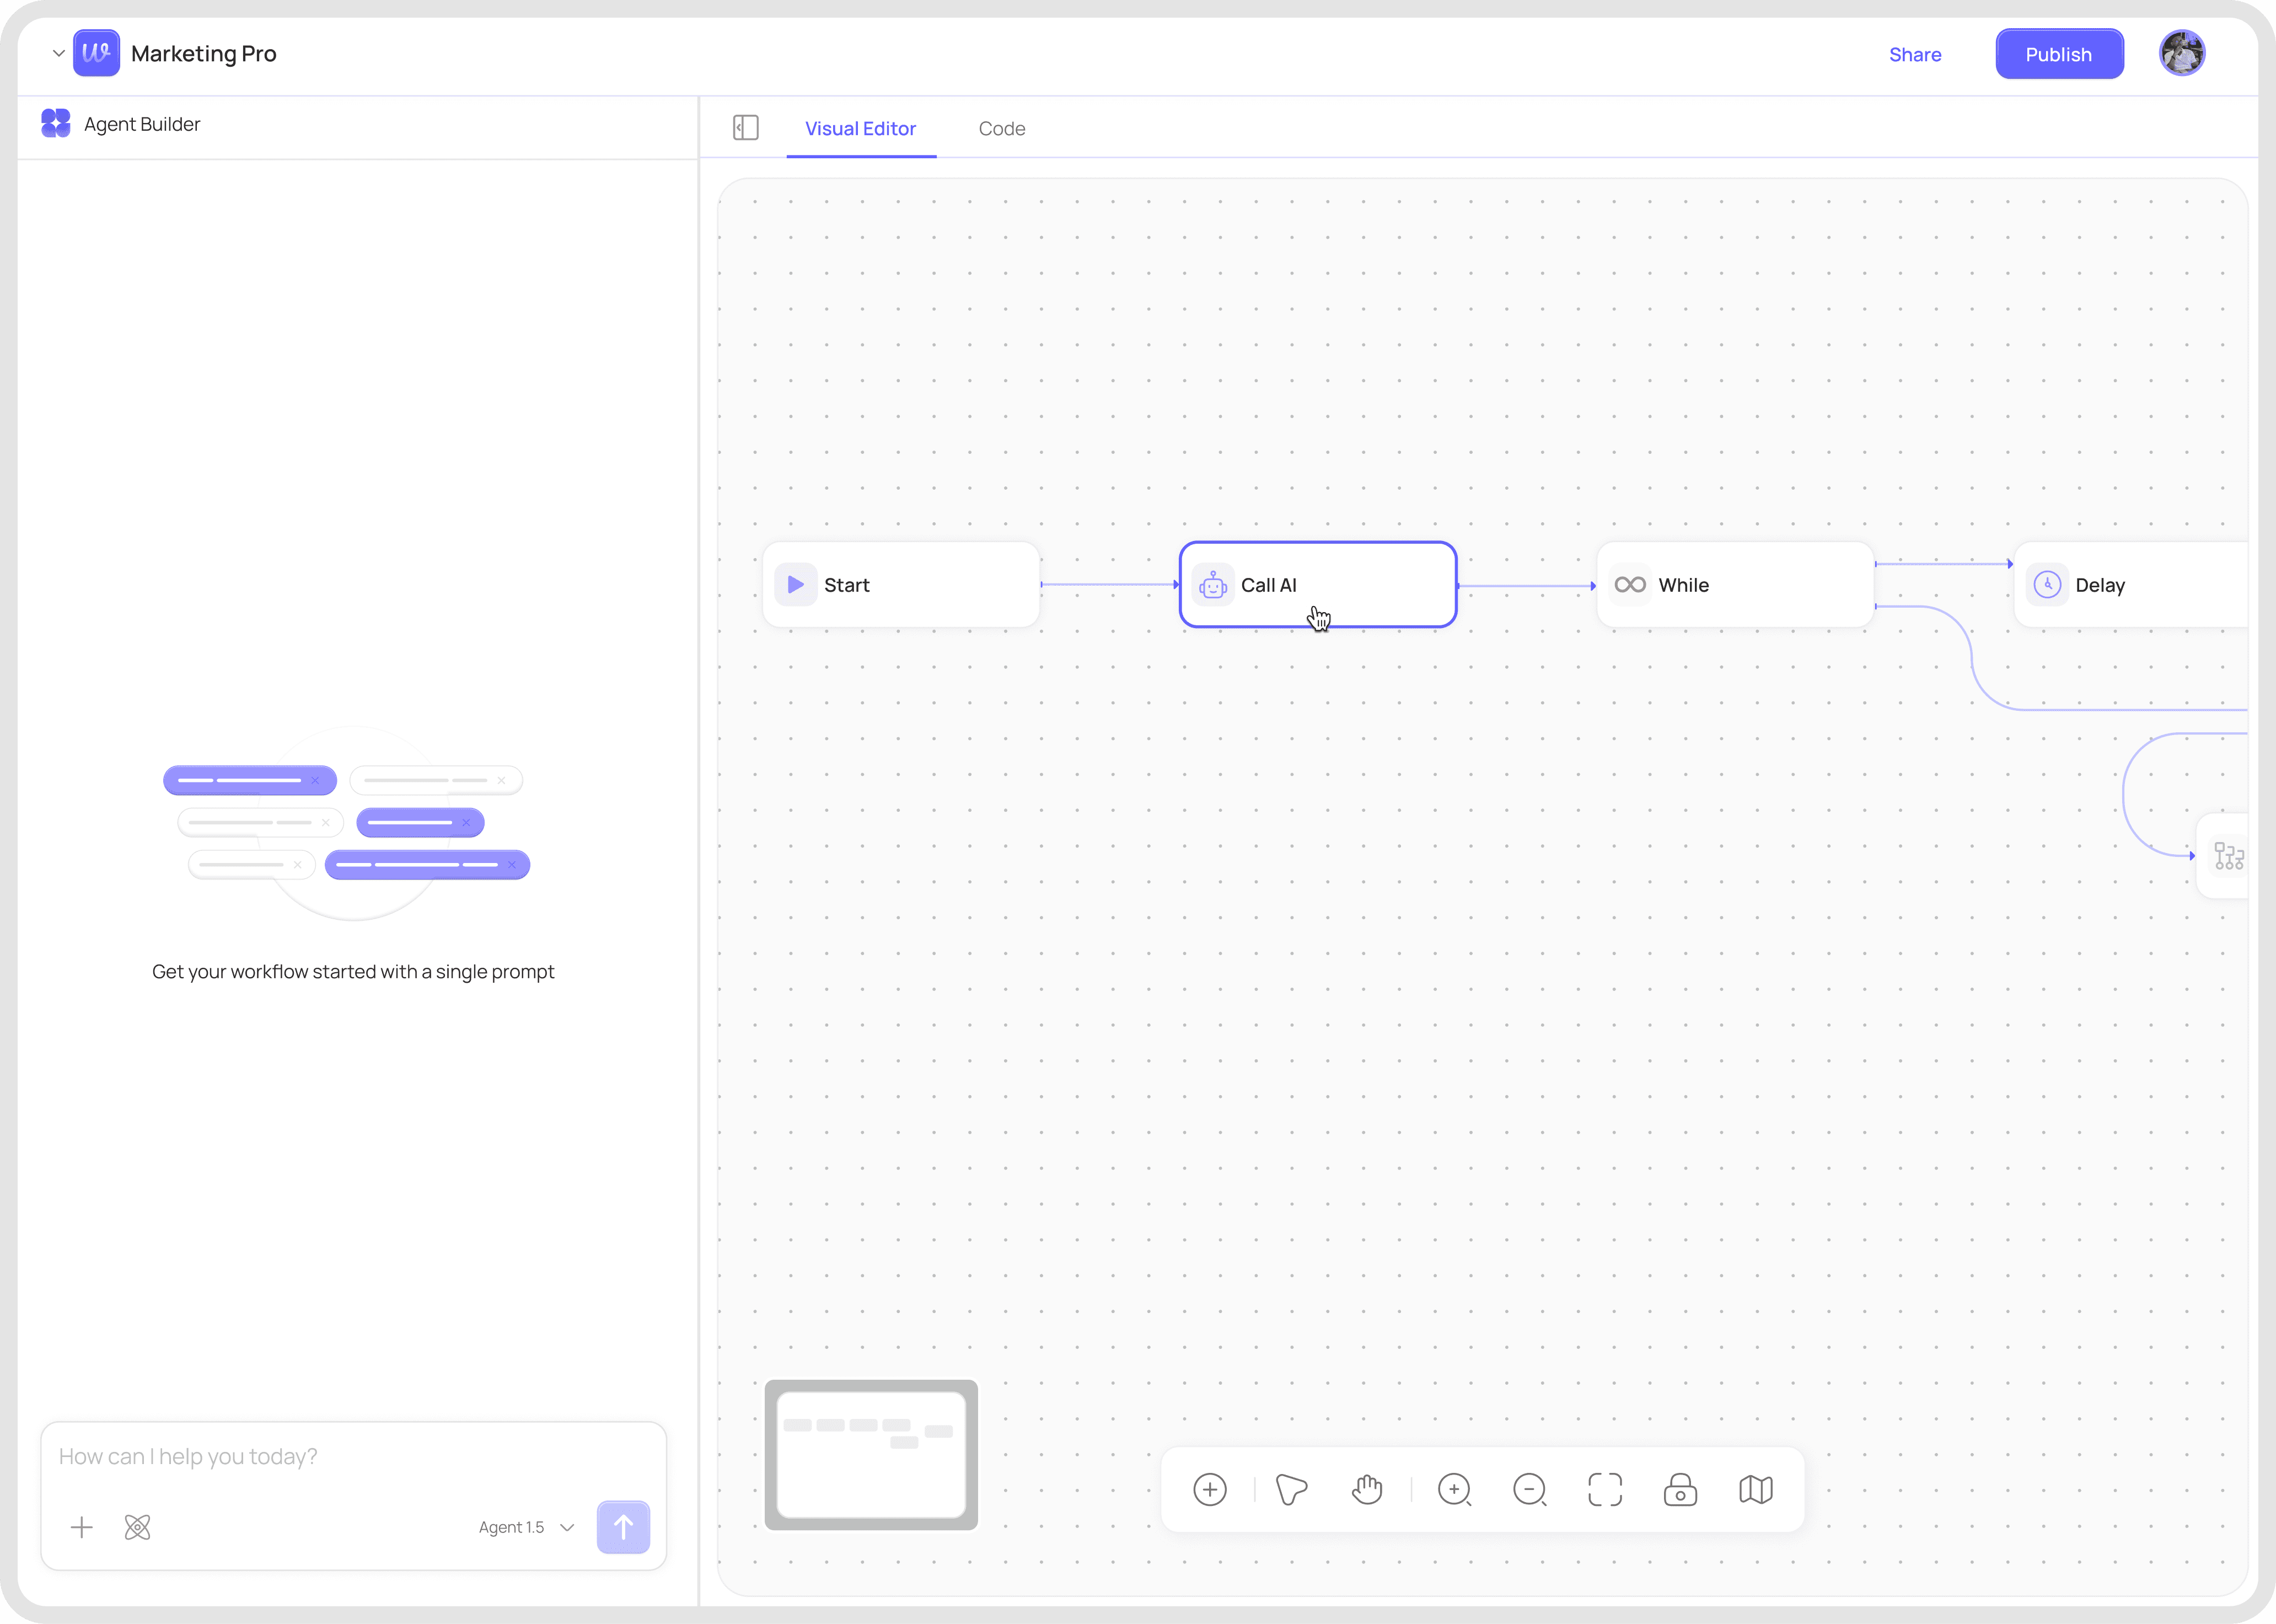Click the Share link
The width and height of the screenshot is (2276, 1624).
[1914, 54]
